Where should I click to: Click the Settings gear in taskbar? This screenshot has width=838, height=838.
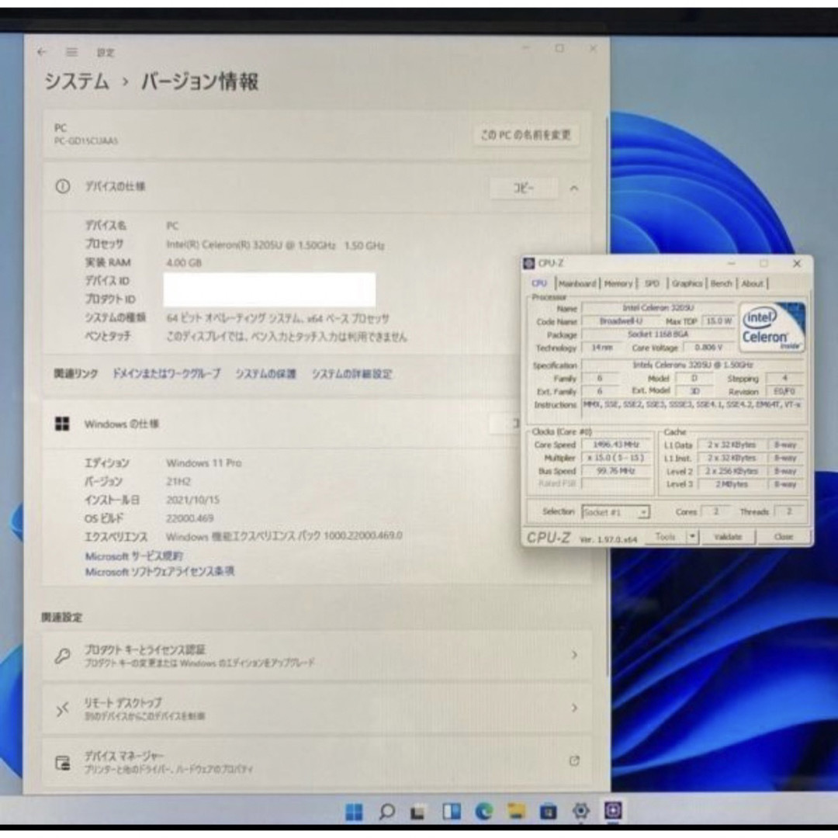[x=581, y=812]
